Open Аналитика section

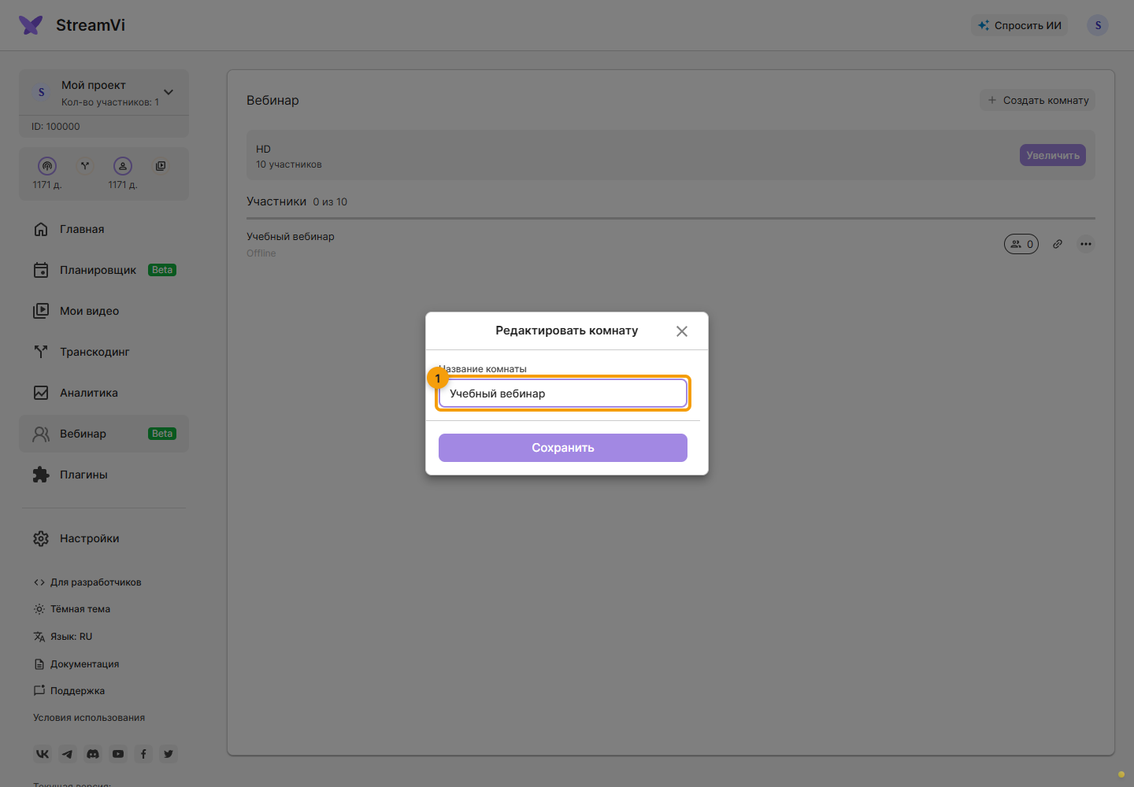click(x=104, y=393)
